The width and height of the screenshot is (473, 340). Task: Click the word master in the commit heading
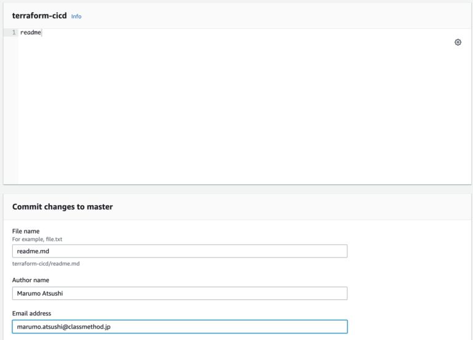coord(100,207)
